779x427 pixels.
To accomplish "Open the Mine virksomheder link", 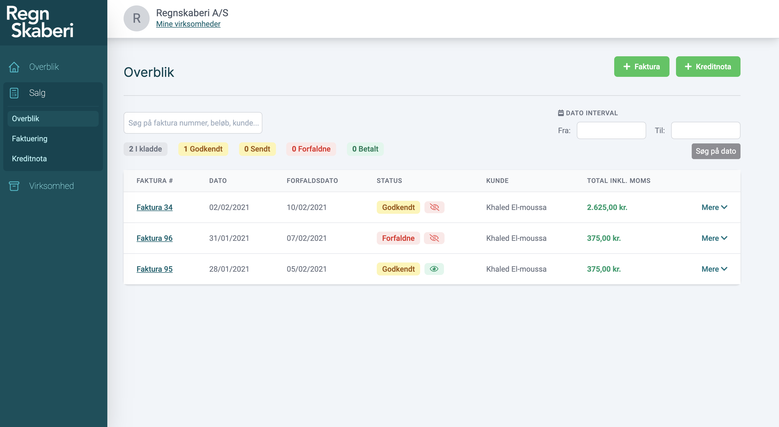I will 188,24.
